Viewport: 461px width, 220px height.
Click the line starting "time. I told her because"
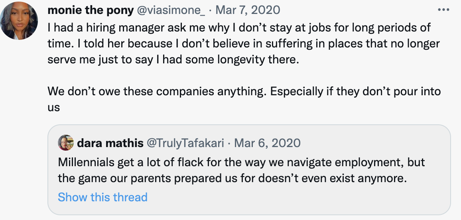(244, 44)
